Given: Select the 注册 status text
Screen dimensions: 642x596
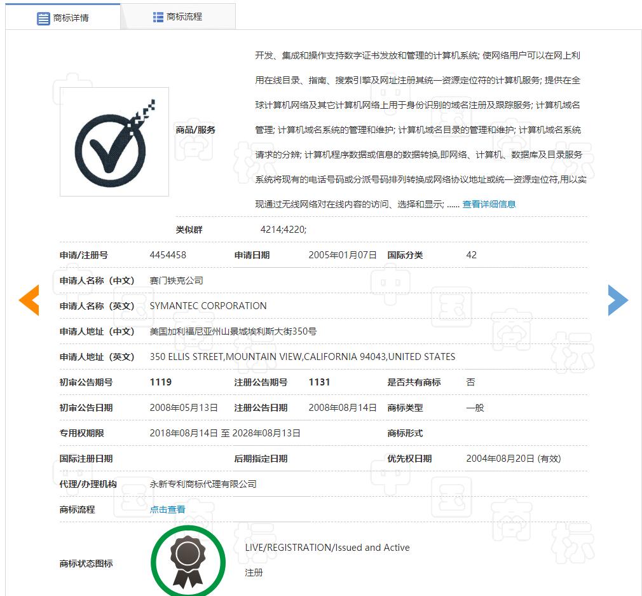Looking at the screenshot, I should (254, 572).
